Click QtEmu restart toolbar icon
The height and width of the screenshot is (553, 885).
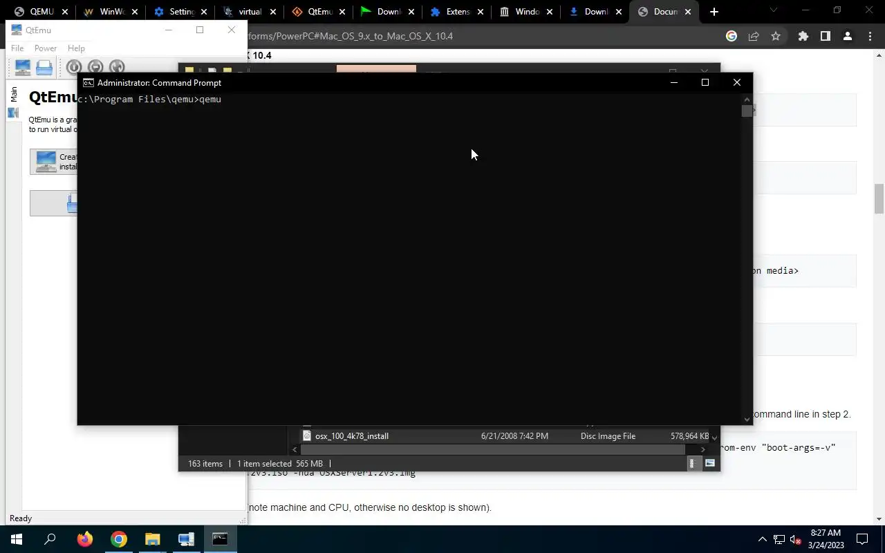117,67
